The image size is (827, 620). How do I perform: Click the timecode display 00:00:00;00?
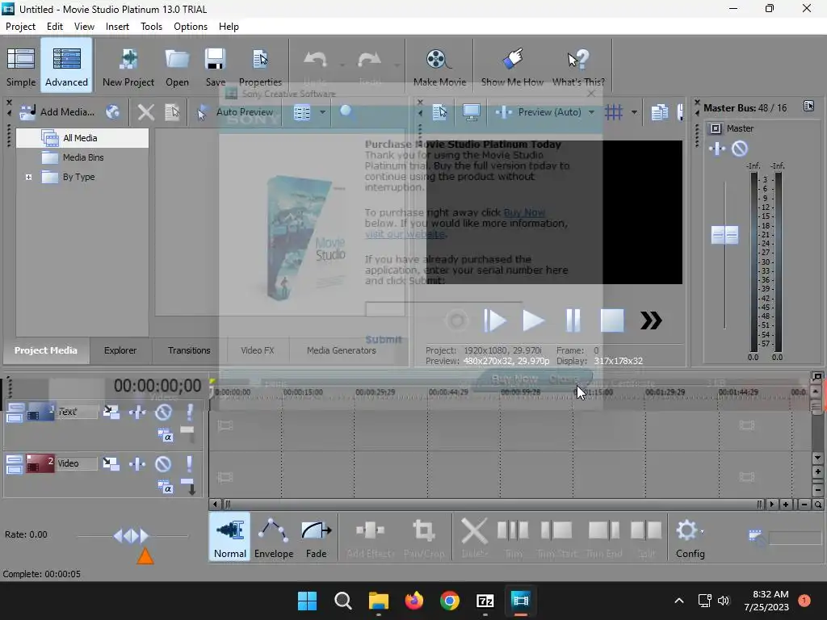click(x=157, y=386)
